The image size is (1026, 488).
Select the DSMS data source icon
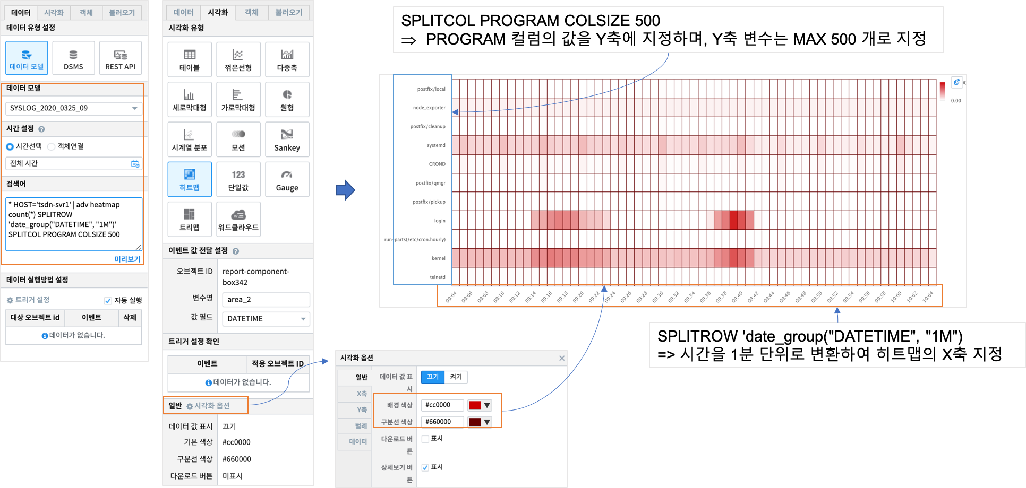click(73, 58)
